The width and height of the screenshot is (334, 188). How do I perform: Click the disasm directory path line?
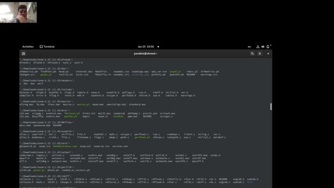coord(46,60)
